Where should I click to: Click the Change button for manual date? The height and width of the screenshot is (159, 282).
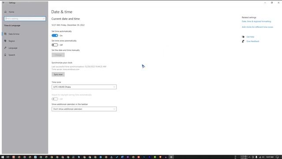[x=58, y=55]
